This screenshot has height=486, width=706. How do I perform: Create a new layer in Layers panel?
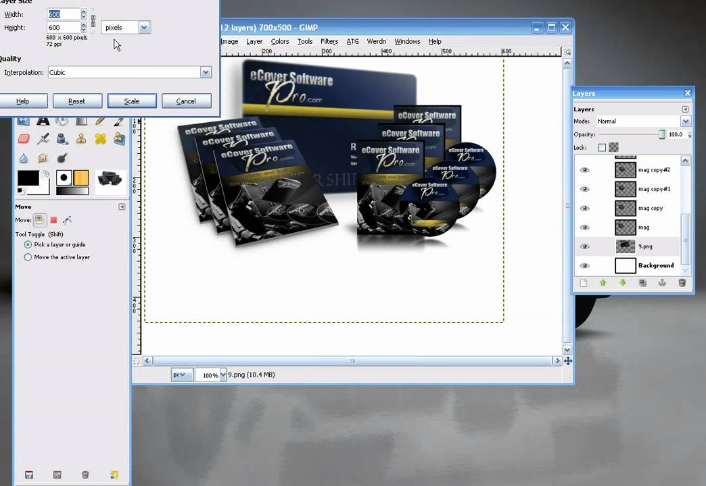(584, 283)
